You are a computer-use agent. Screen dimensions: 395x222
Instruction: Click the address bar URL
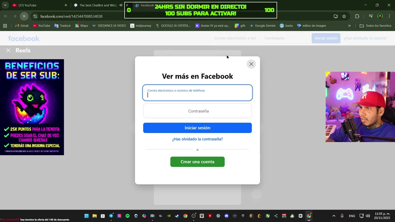(71, 16)
